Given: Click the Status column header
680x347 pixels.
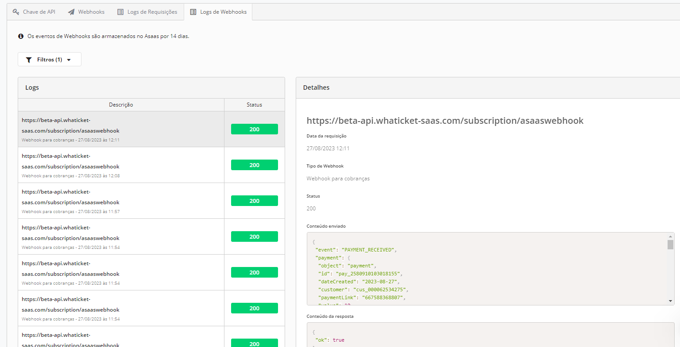Looking at the screenshot, I should (254, 105).
